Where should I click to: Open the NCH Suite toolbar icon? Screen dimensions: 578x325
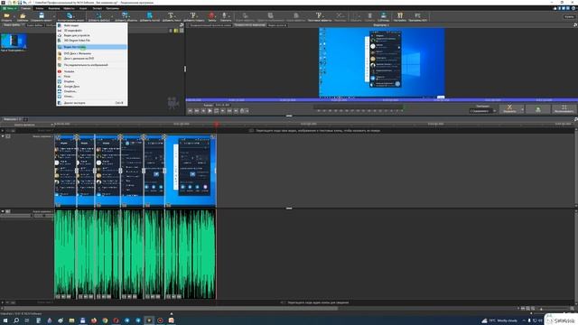coord(417,16)
